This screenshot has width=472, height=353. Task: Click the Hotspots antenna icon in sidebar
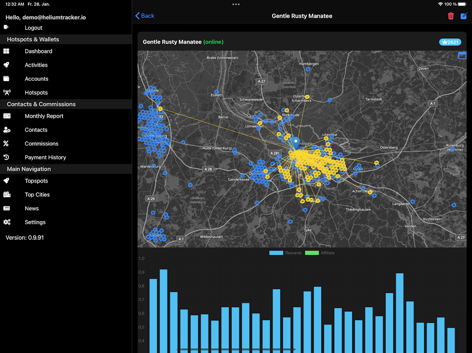coord(7,93)
